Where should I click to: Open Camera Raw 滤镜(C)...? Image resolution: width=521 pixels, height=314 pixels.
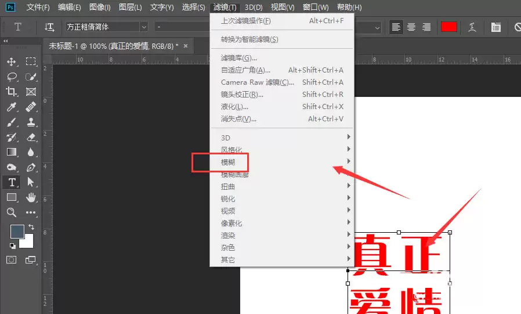tap(282, 82)
